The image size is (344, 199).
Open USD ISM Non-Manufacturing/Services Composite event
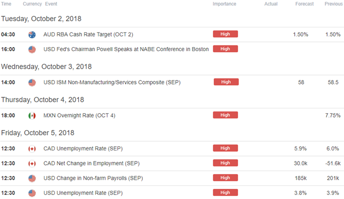(112, 83)
